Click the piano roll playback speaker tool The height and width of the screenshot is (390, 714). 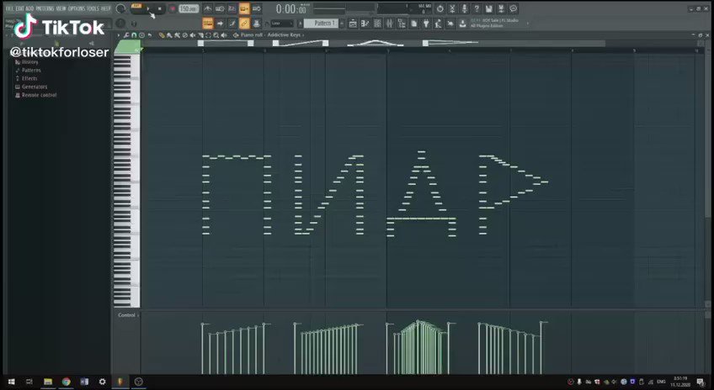(x=224, y=35)
